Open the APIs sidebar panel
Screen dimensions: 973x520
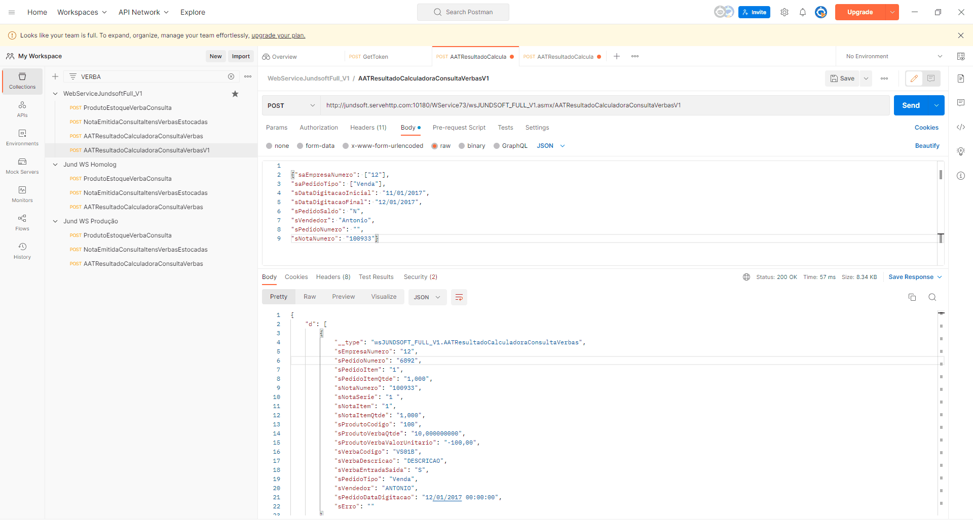coord(22,109)
